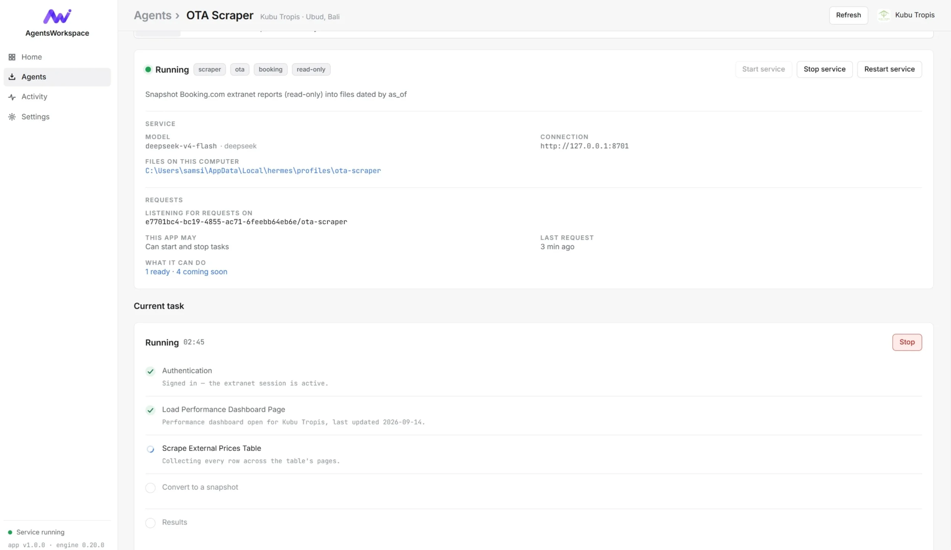Click the breadcrumb chevron after Agents
The image size is (951, 550).
(177, 16)
